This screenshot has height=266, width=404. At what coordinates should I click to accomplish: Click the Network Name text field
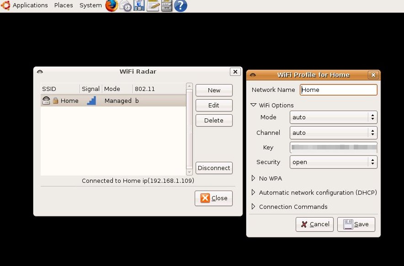338,90
